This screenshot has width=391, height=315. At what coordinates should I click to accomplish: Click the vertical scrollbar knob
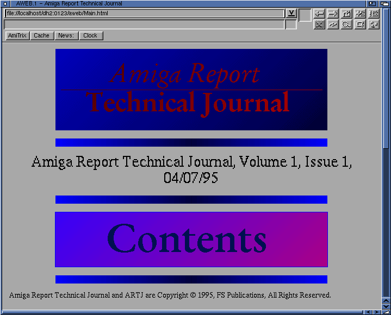[x=386, y=78]
